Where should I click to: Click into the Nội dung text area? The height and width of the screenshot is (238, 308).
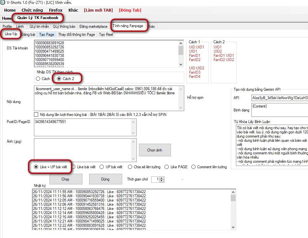pos(106,98)
